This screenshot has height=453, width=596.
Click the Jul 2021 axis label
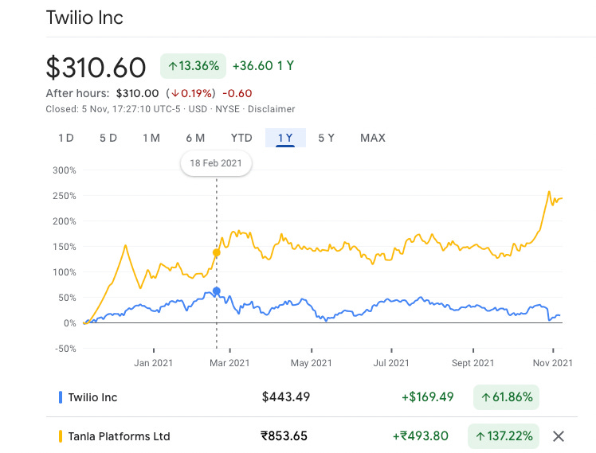point(391,363)
